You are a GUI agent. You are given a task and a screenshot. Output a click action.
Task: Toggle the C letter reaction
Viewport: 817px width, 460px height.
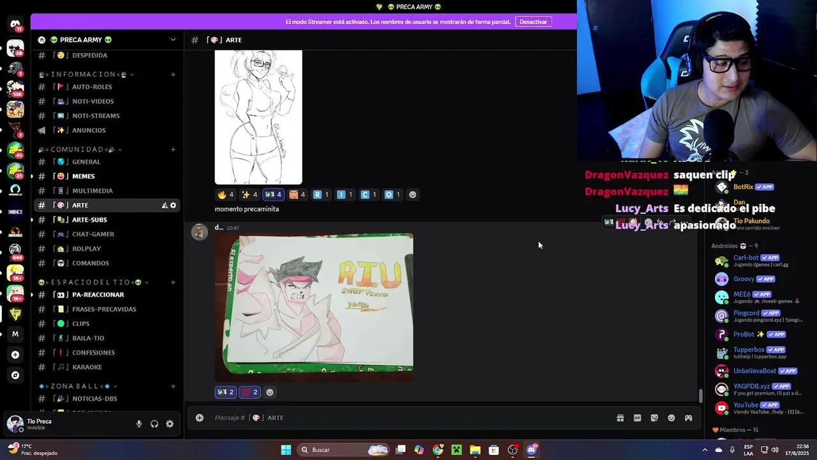tap(368, 195)
